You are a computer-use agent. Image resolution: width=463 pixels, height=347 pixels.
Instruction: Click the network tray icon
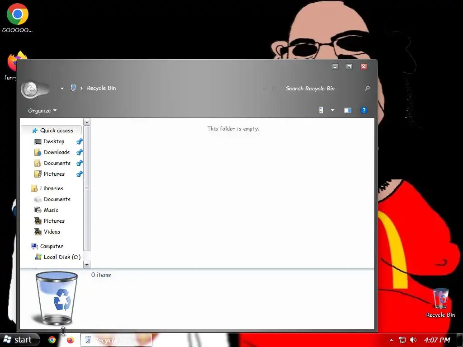click(402, 340)
